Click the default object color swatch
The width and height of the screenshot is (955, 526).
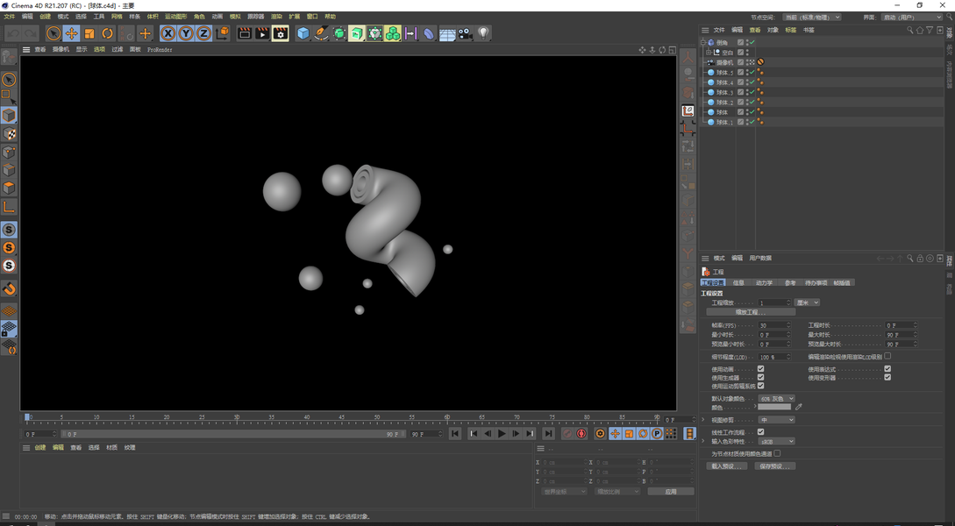coord(774,407)
